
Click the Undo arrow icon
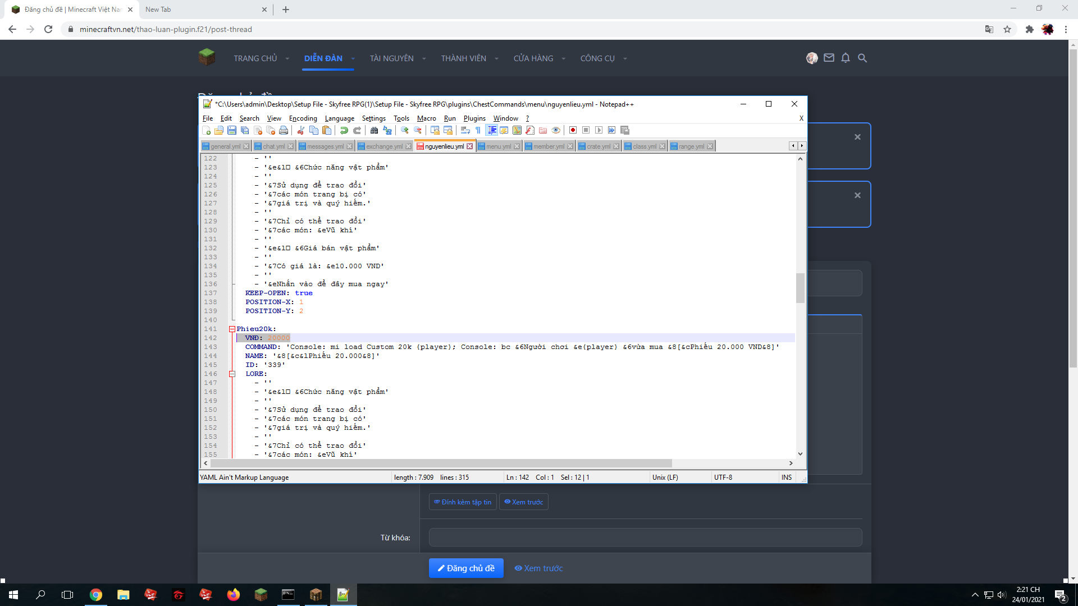(344, 130)
